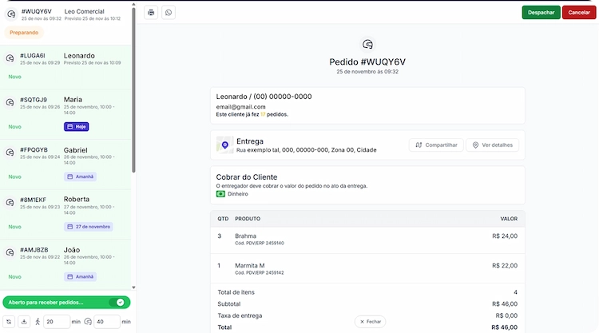Click the download icon in bottom bar
The width and height of the screenshot is (599, 333).
pos(23,322)
